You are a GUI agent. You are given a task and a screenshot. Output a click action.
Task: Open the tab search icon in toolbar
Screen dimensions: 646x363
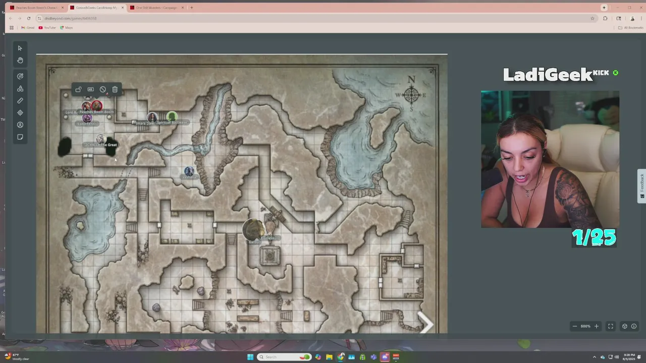(x=619, y=18)
